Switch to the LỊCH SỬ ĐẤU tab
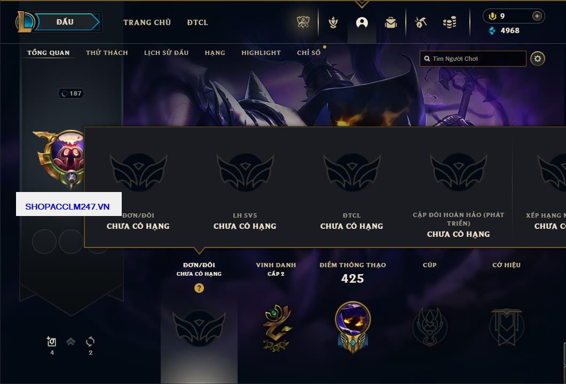 (x=166, y=53)
